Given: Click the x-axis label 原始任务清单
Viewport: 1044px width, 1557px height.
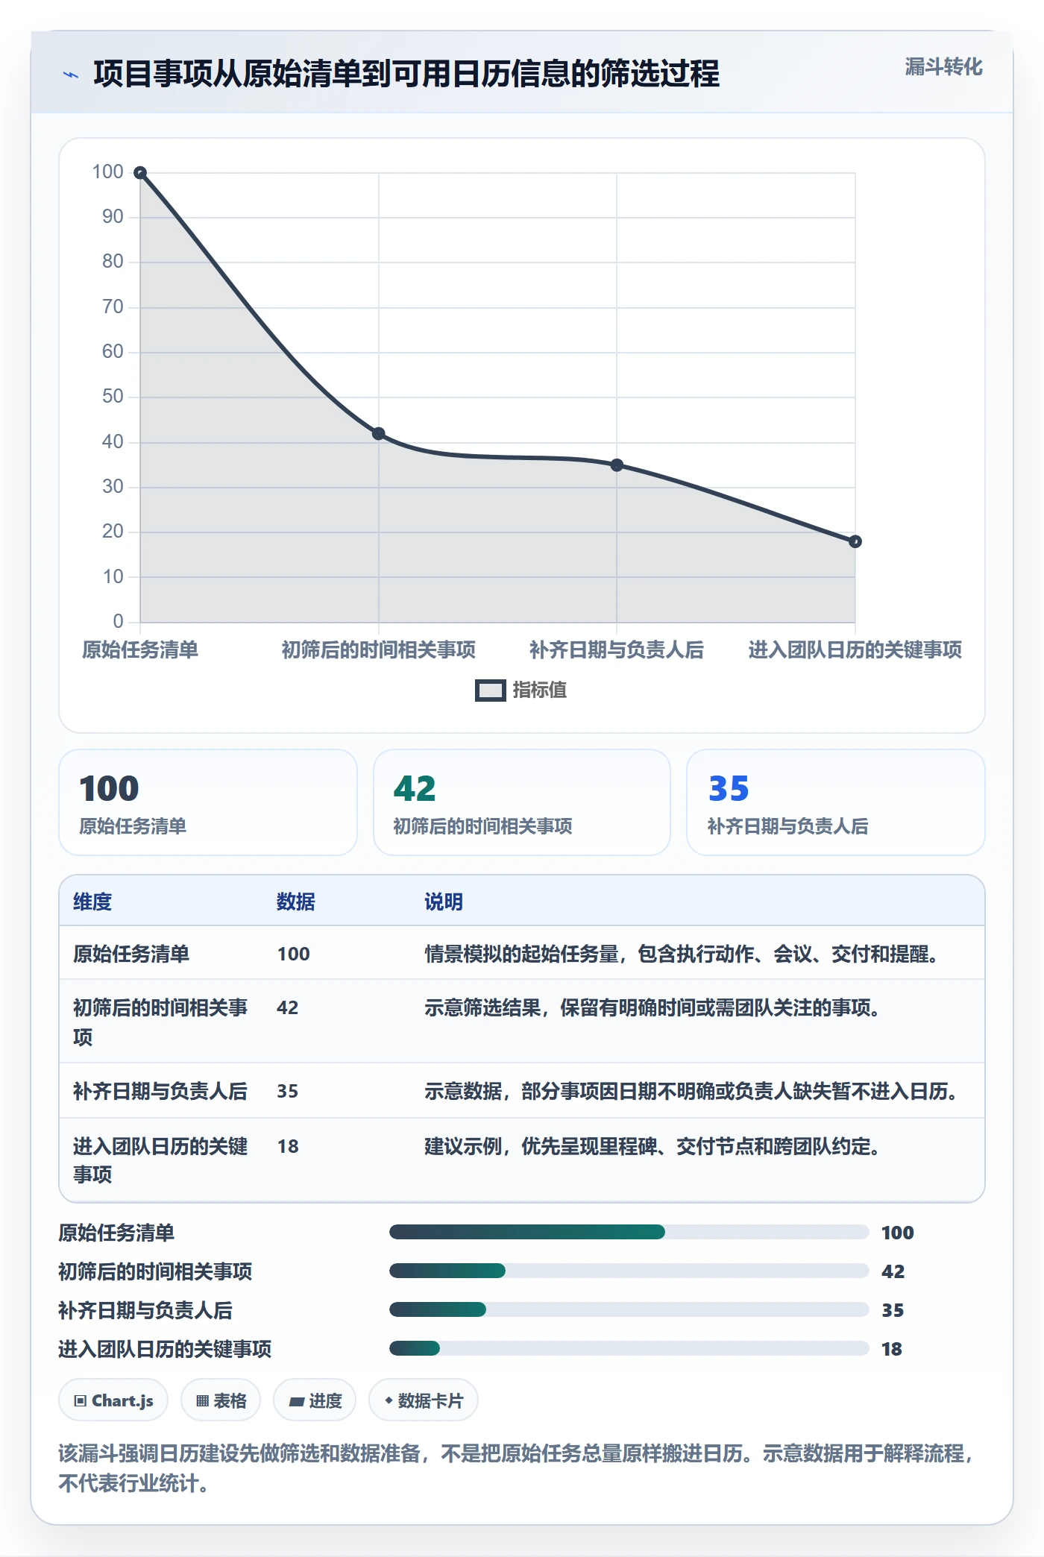Looking at the screenshot, I should [140, 650].
